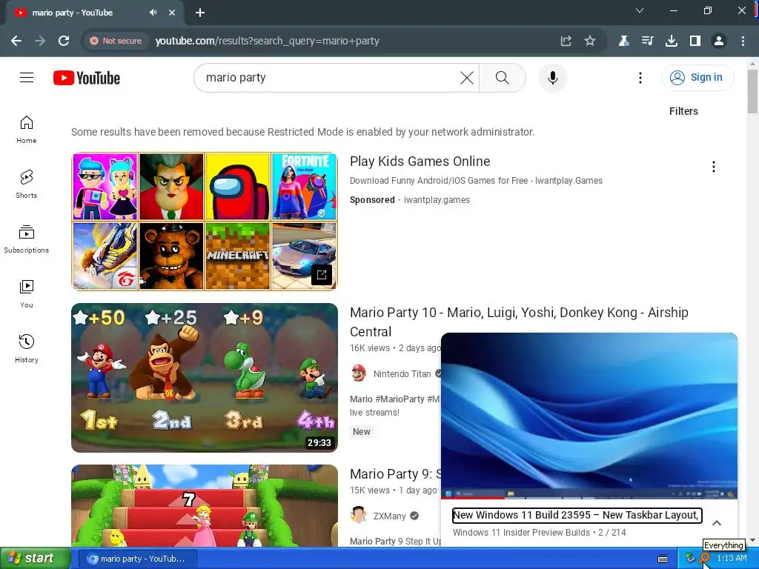Open the iwantplay.games sponsor link
The width and height of the screenshot is (759, 569).
tap(437, 200)
